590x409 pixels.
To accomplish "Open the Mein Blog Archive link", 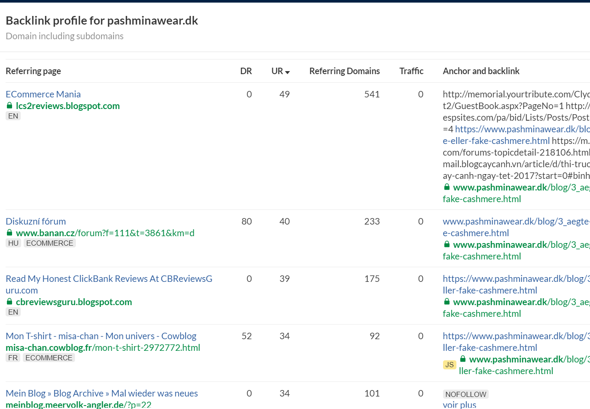I will click(x=102, y=393).
